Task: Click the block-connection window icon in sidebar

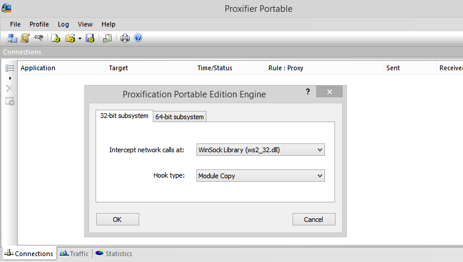Action: pyautogui.click(x=10, y=101)
